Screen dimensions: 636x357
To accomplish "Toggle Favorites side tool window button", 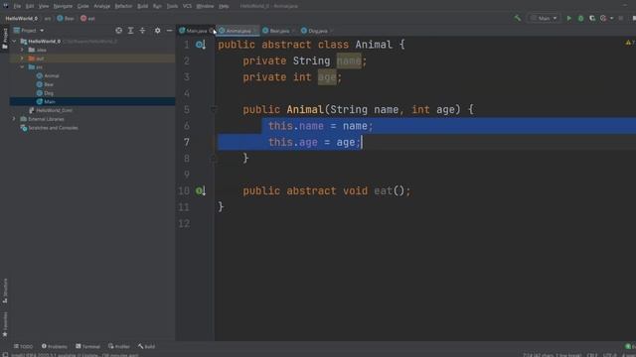I will [5, 324].
